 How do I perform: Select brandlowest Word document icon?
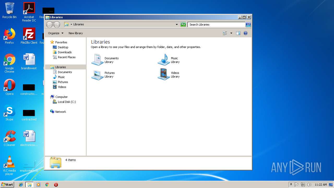coord(29,62)
